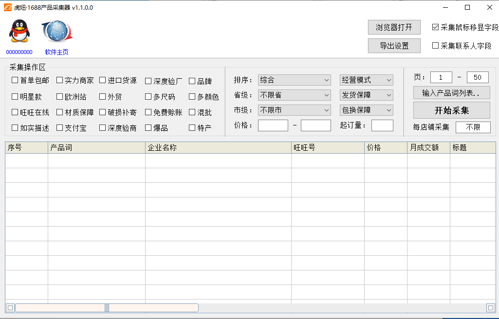This screenshot has height=319, width=499.
Task: Click the 起订量 input field
Action: (382, 125)
